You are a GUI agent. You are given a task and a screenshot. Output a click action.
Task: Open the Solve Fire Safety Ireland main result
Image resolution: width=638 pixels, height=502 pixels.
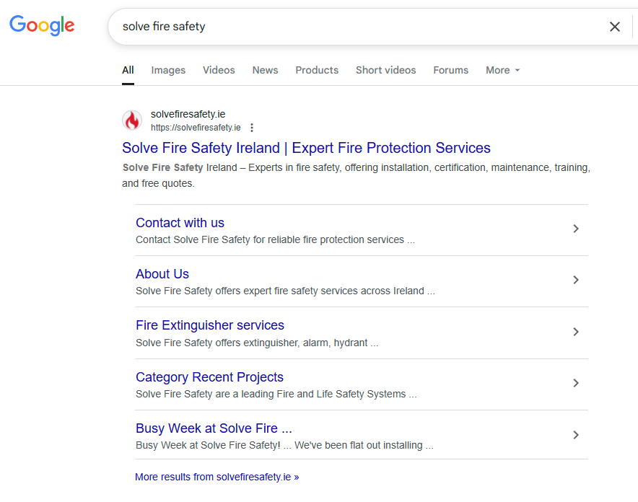[x=305, y=148]
